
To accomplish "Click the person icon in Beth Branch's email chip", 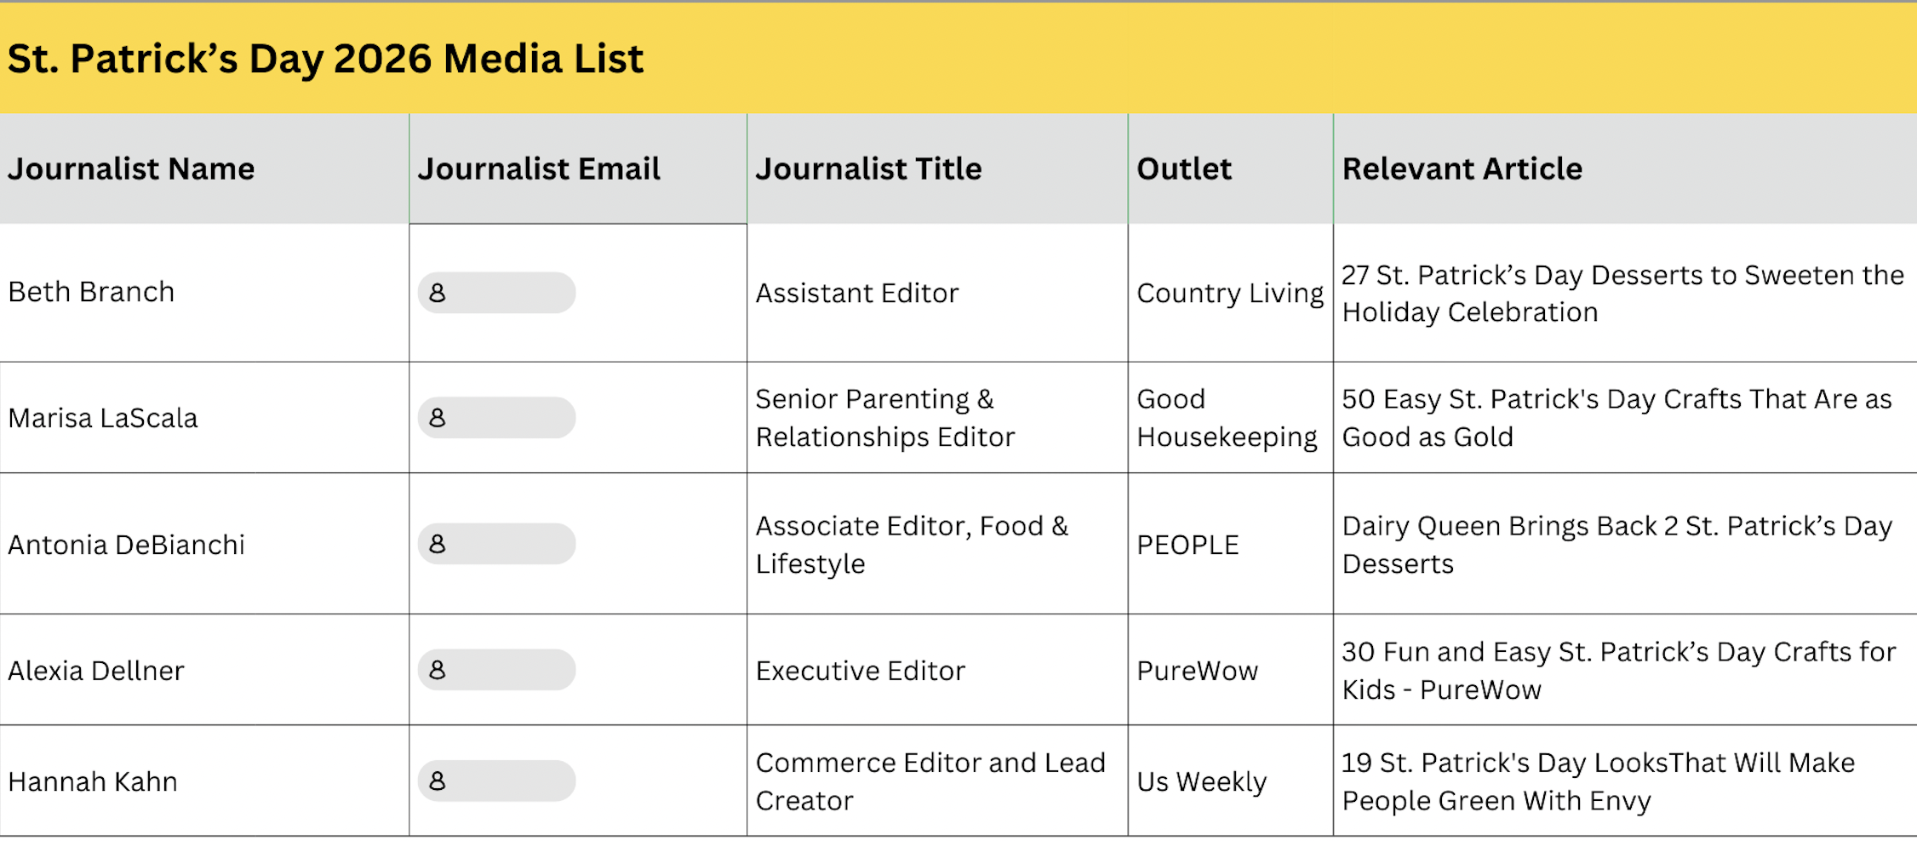I will point(438,293).
